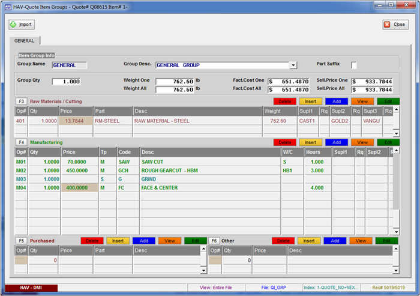
Task: Click the Sell.Price One value field
Action: [372, 82]
